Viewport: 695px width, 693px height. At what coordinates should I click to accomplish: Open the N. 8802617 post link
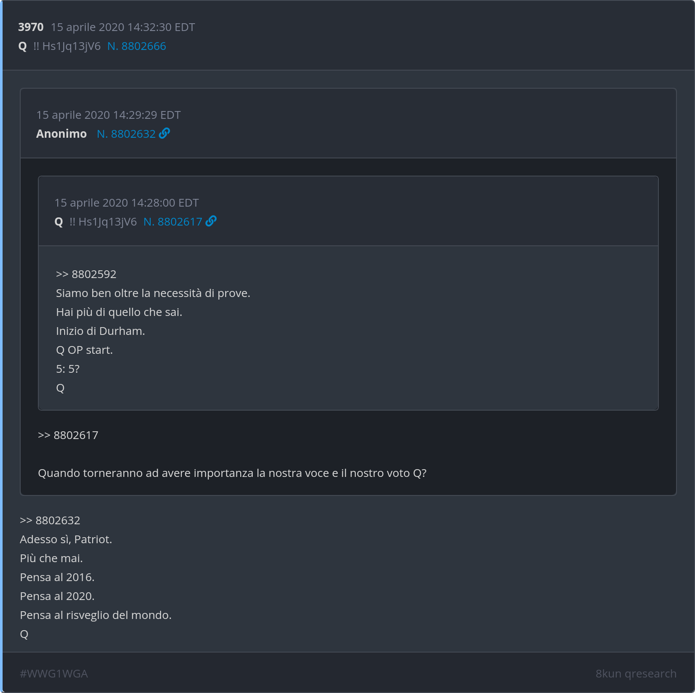[173, 222]
